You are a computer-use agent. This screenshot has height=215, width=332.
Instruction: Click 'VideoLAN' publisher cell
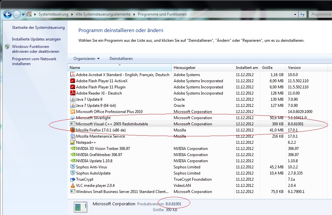coord(182,186)
